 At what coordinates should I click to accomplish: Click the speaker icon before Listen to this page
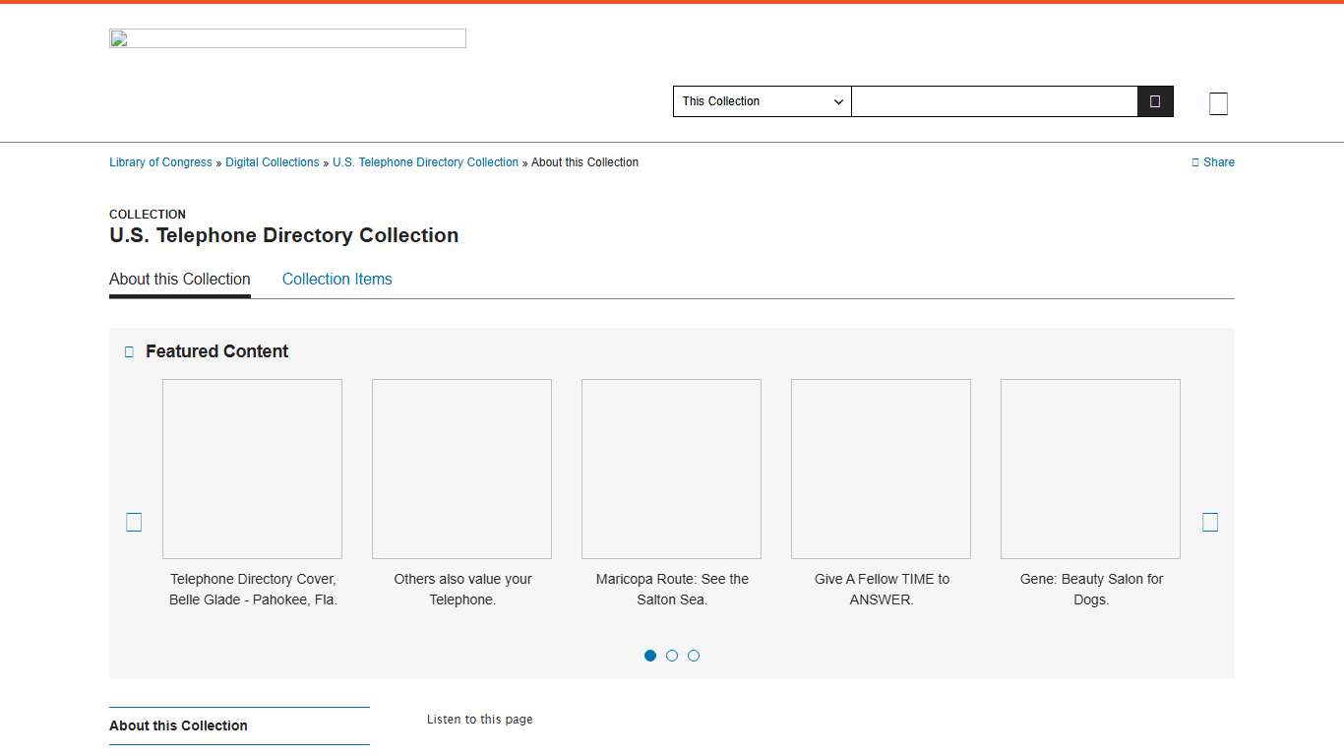[x=417, y=720]
